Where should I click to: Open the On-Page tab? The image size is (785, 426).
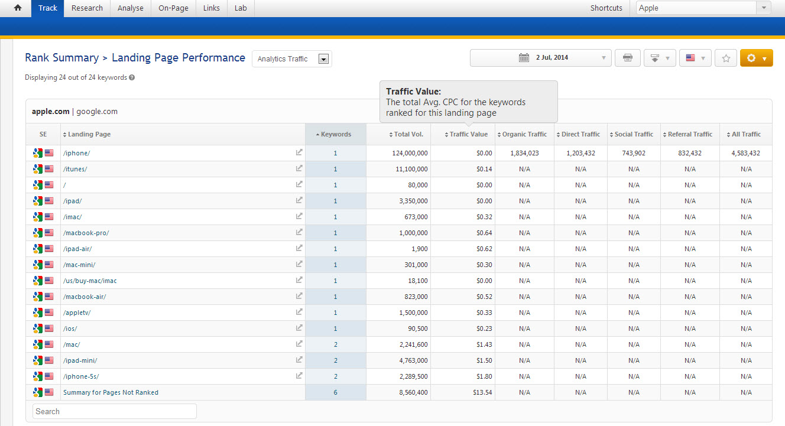(x=173, y=8)
